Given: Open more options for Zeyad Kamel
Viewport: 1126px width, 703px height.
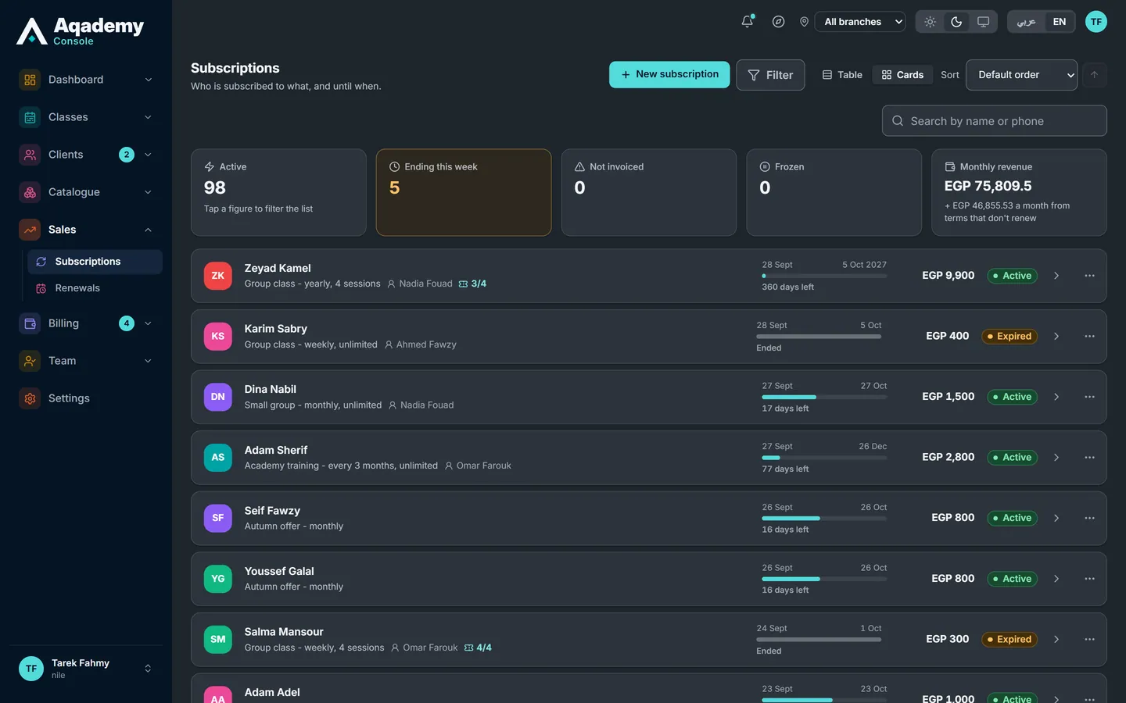Looking at the screenshot, I should coord(1089,276).
